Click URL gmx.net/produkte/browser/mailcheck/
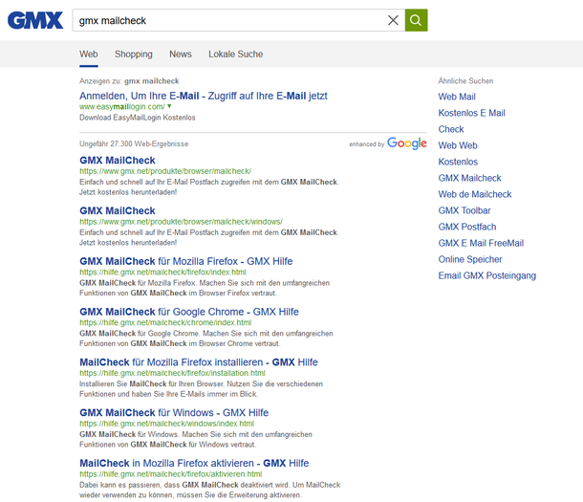The width and height of the screenshot is (583, 502). (x=165, y=171)
